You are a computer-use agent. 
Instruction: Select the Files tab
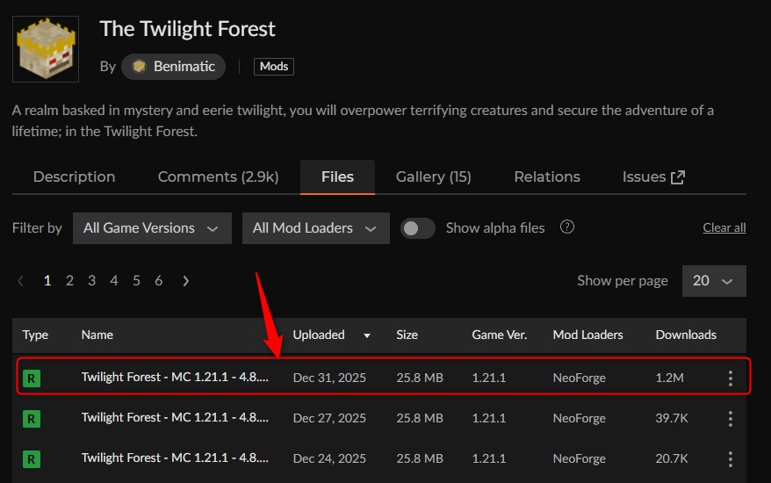(337, 177)
